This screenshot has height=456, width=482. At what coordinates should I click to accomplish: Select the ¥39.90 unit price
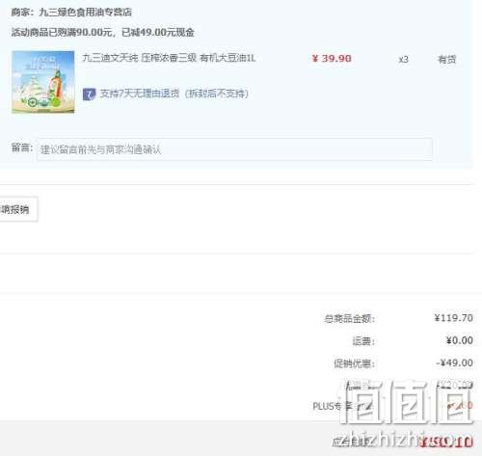pyautogui.click(x=332, y=59)
